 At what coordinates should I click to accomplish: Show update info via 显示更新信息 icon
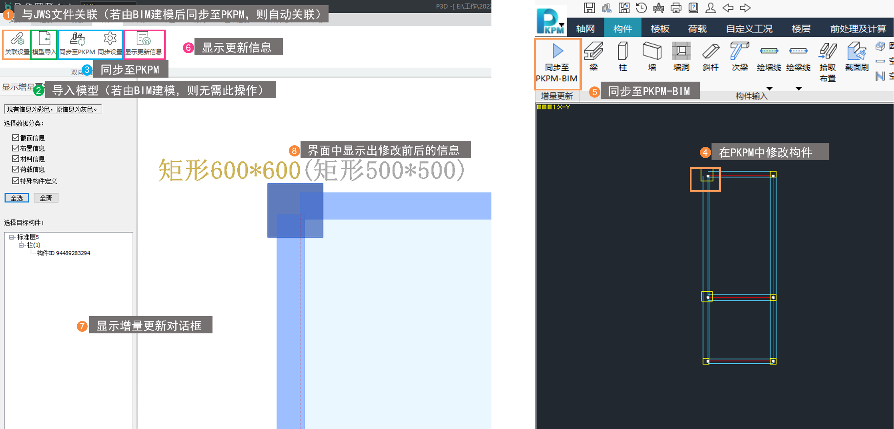pyautogui.click(x=144, y=44)
